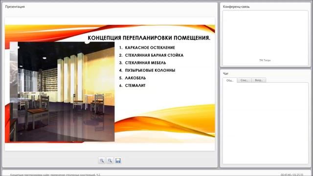Viewport: 313px width, 176px height.
Task: Click list item Стеклянная мебель
Action: pyautogui.click(x=145, y=63)
